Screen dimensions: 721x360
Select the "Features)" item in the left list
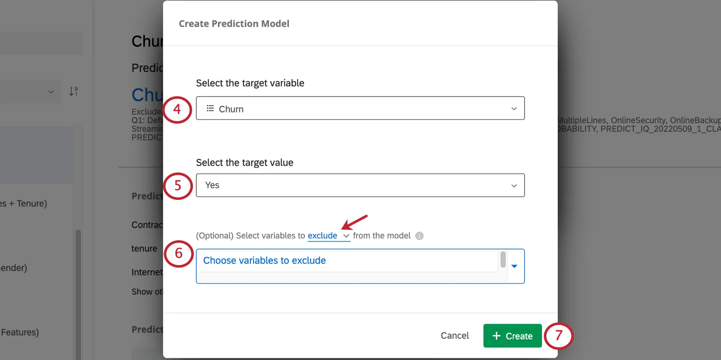[x=20, y=332]
